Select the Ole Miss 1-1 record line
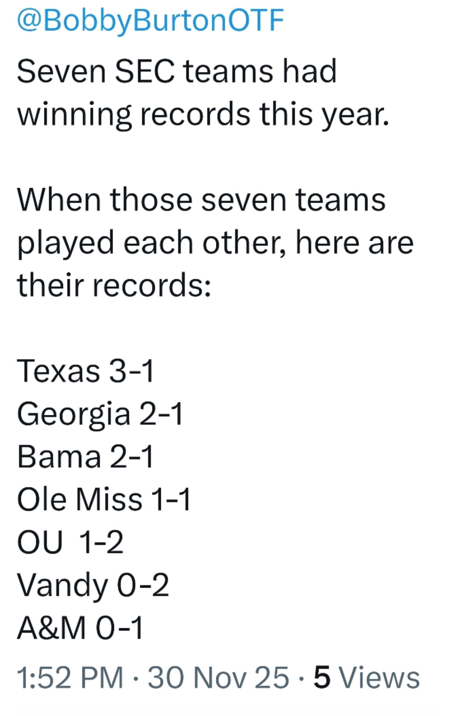The image size is (456, 716). [104, 499]
